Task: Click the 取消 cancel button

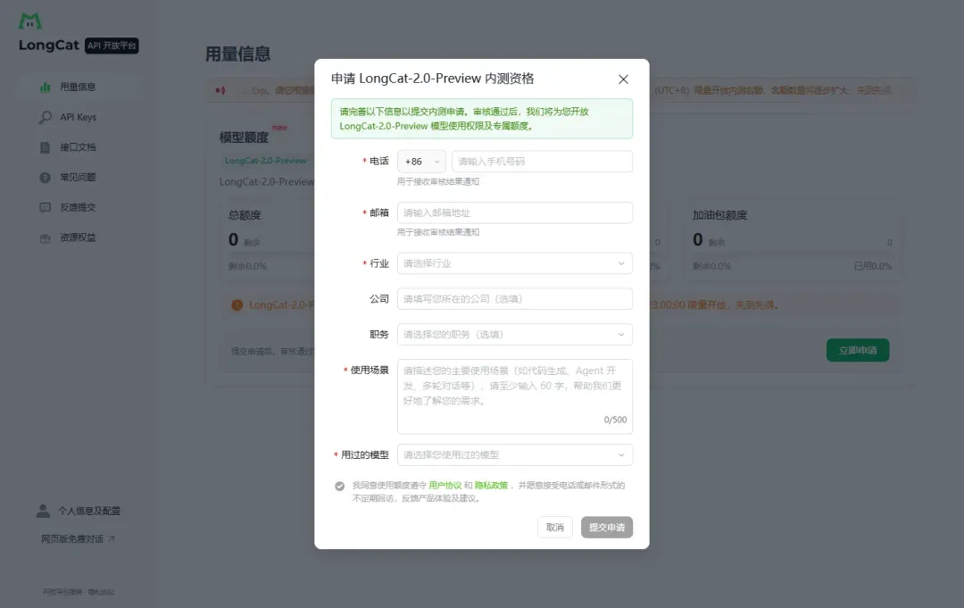Action: tap(555, 528)
